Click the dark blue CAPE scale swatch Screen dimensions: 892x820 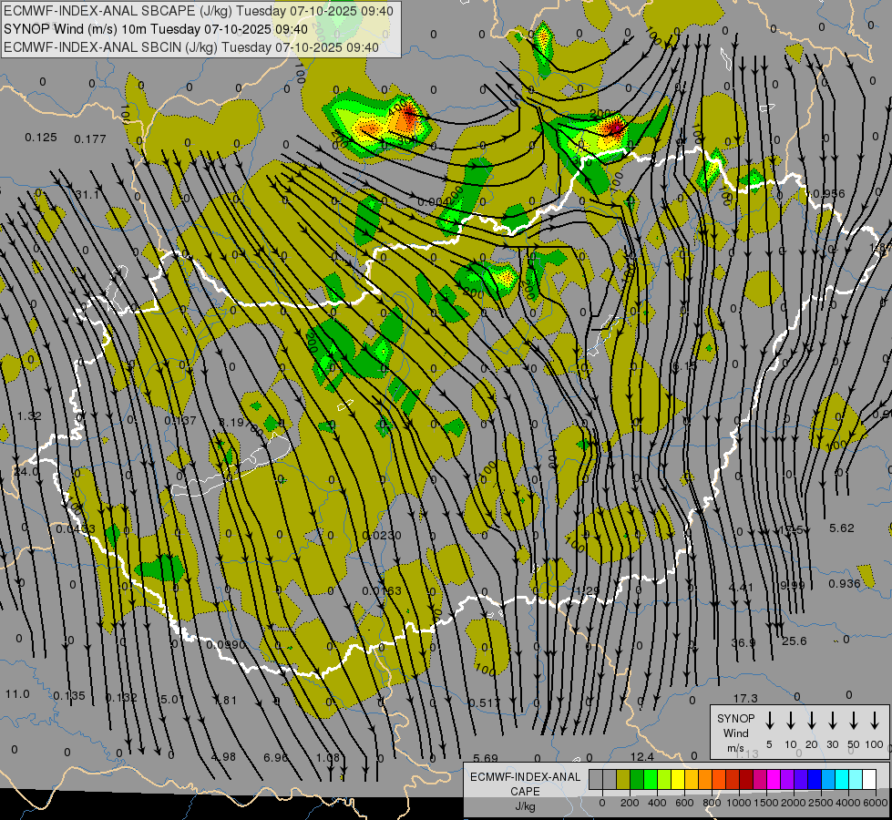coord(815,779)
